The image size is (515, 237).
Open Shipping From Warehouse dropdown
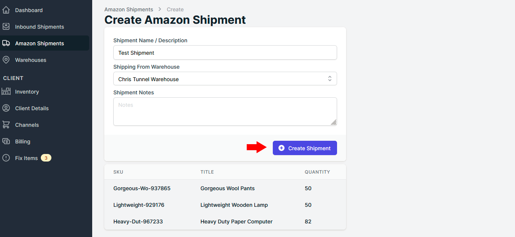[225, 79]
